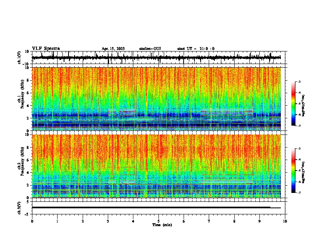
Task: Click the "ch.1(V)" axis label
Action: coord(19,58)
